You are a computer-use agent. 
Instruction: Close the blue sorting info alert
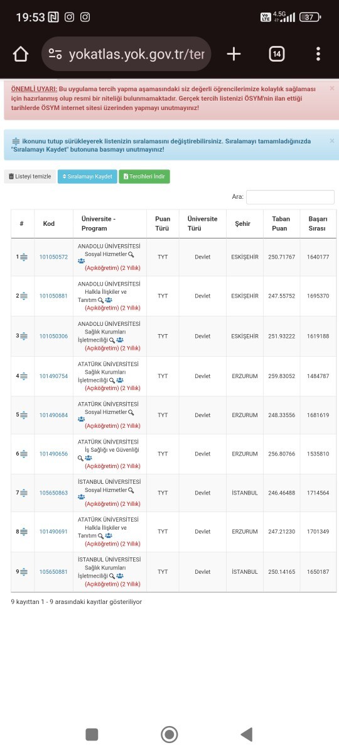pyautogui.click(x=332, y=141)
